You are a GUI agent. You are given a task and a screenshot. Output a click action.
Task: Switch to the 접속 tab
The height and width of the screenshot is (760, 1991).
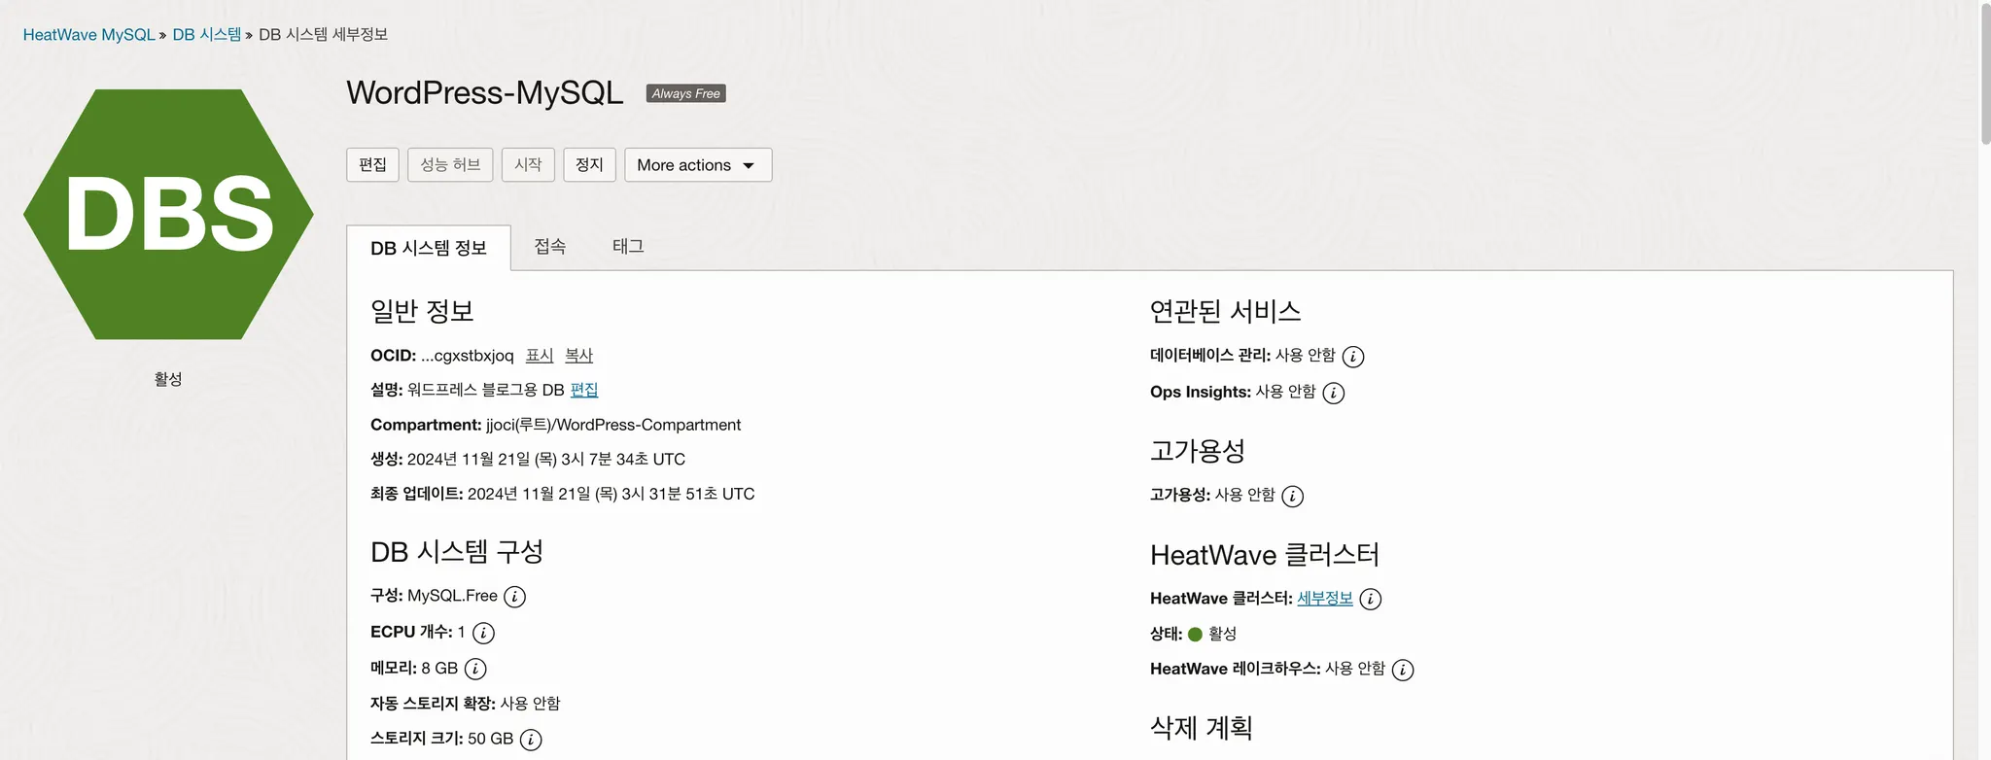click(x=550, y=247)
